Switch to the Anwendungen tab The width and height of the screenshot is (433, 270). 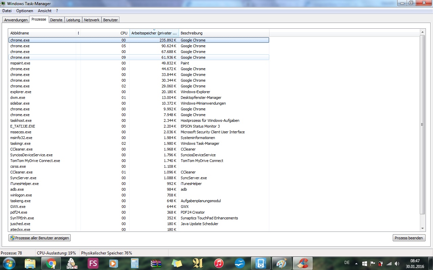[x=16, y=20]
